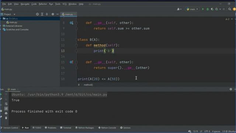Pin the Run tab
Image resolution: width=236 pixels, height=133 pixels.
pyautogui.click(x=1, y=117)
